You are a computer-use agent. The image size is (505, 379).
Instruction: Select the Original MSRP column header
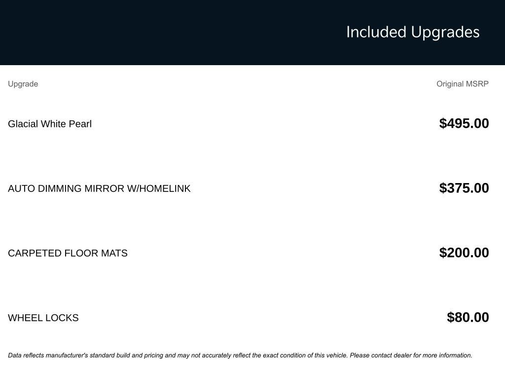(x=463, y=84)
